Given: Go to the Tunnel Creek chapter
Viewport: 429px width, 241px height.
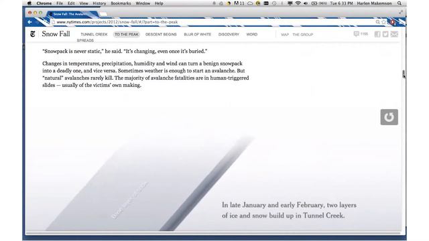Looking at the screenshot, I should 94,34.
